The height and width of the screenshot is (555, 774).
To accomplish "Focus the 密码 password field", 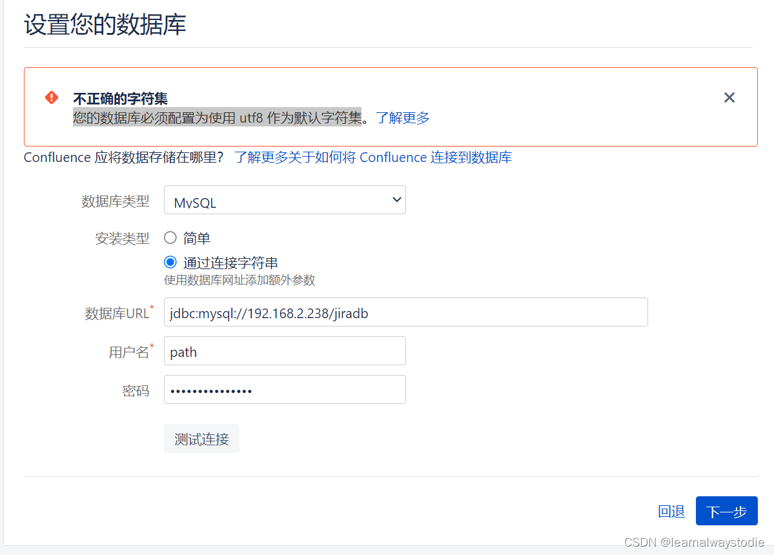I will pos(285,390).
